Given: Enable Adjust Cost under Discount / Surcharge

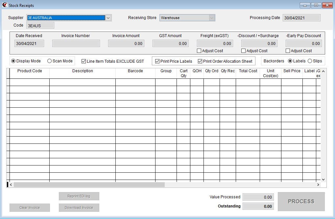Looking at the screenshot, I should [243, 51].
